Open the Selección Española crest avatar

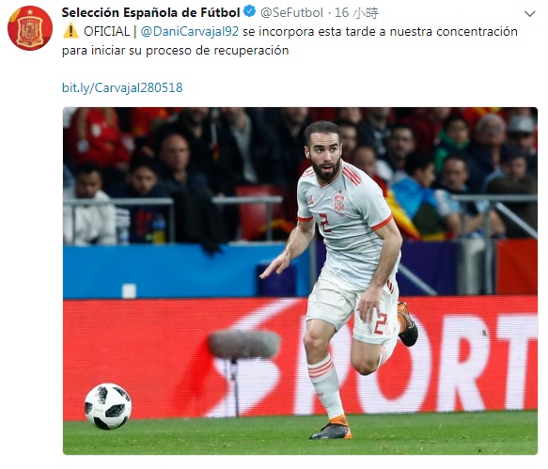coord(30,28)
